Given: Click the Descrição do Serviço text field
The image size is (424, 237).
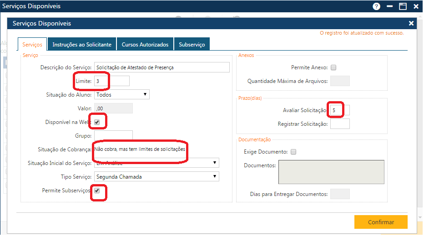Looking at the screenshot, I should pyautogui.click(x=162, y=67).
